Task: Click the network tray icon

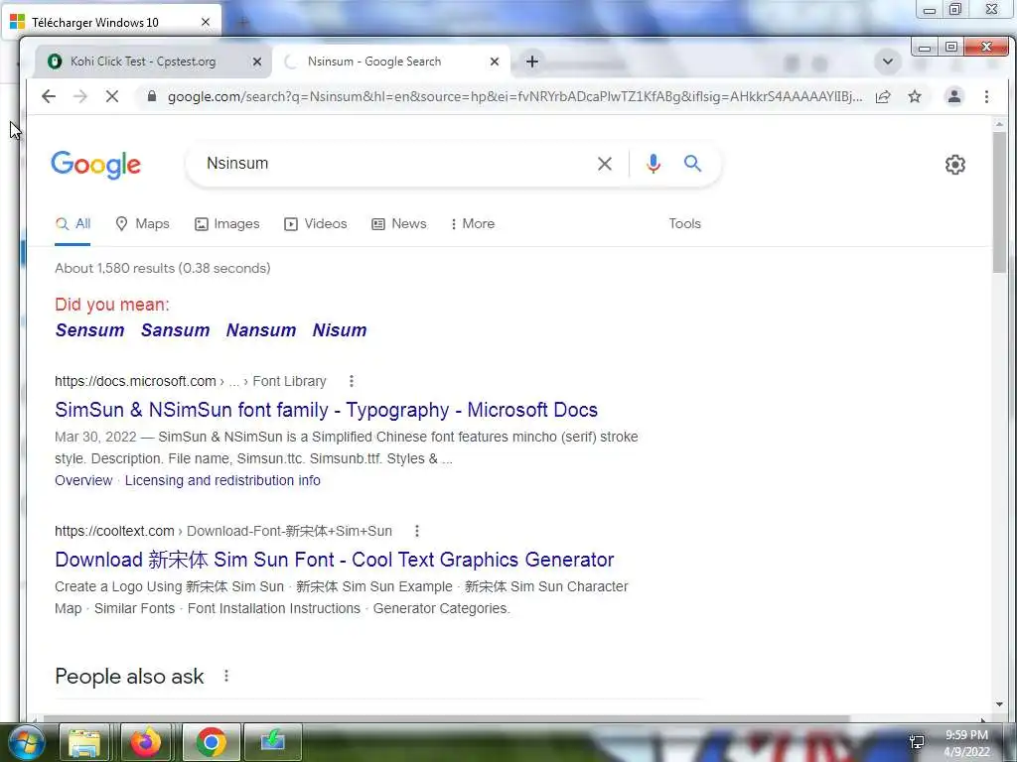Action: pos(917,741)
